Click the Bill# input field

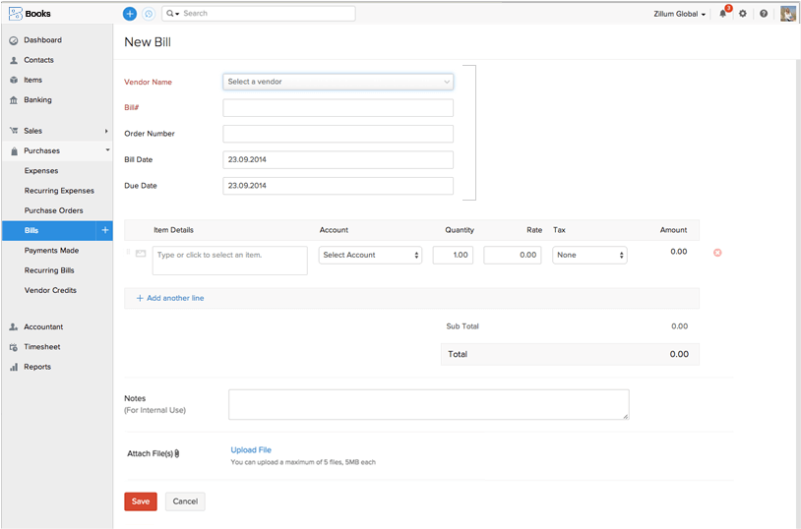339,108
